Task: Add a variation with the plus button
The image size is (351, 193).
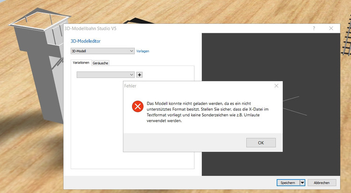Action: 139,74
